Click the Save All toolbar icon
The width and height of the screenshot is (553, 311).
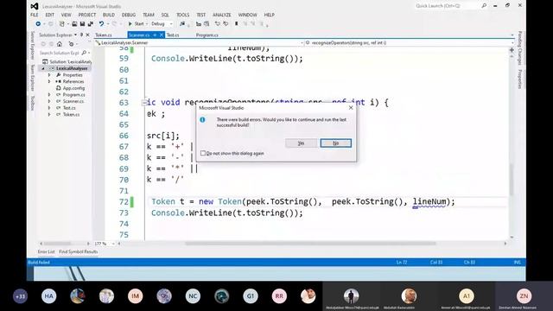91,23
